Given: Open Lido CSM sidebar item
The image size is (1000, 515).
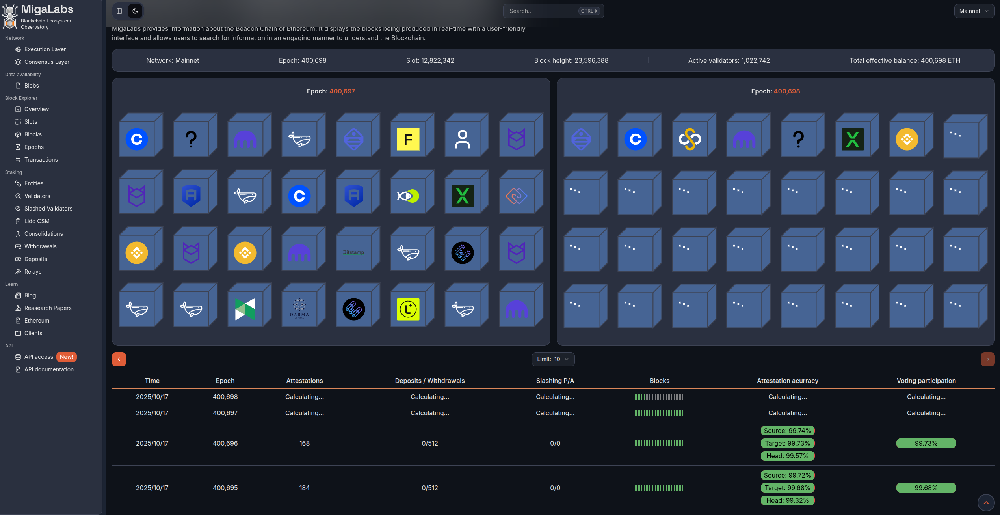Looking at the screenshot, I should 37,221.
